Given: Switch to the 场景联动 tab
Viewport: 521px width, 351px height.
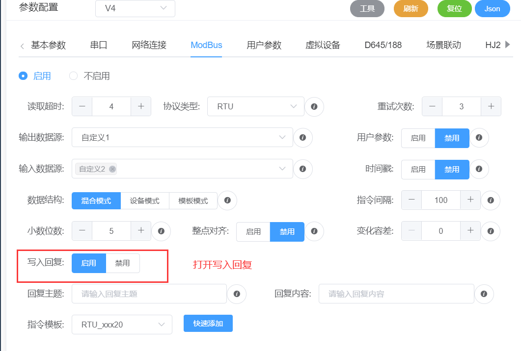Looking at the screenshot, I should (443, 45).
